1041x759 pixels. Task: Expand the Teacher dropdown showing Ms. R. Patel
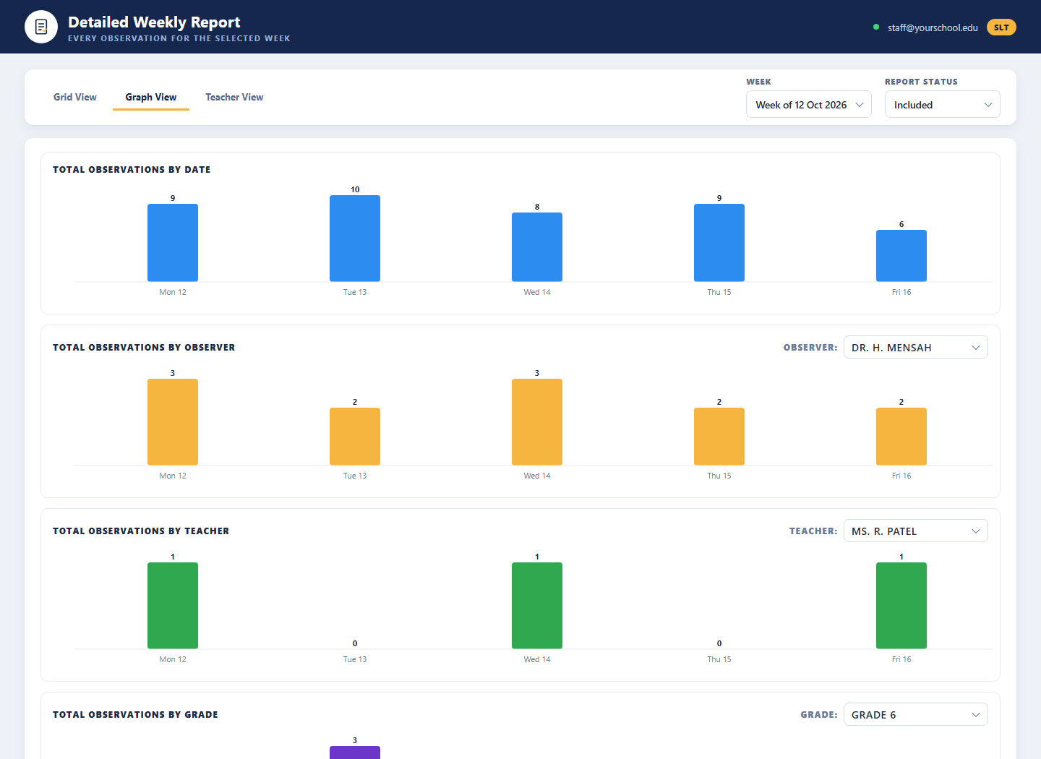coord(916,531)
